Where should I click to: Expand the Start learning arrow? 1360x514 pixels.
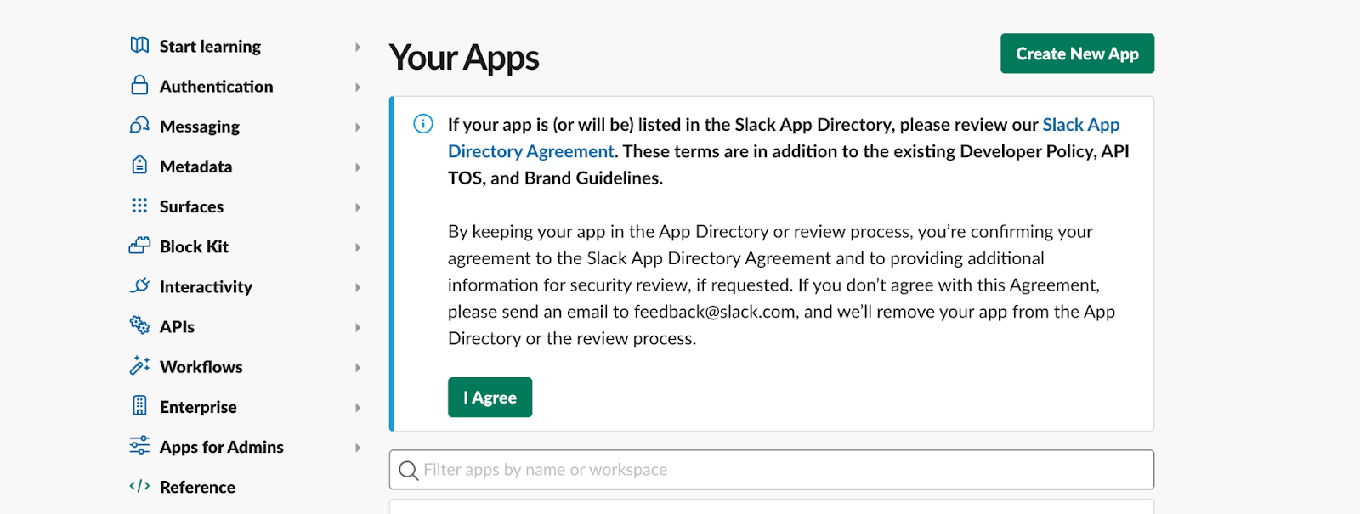click(358, 47)
